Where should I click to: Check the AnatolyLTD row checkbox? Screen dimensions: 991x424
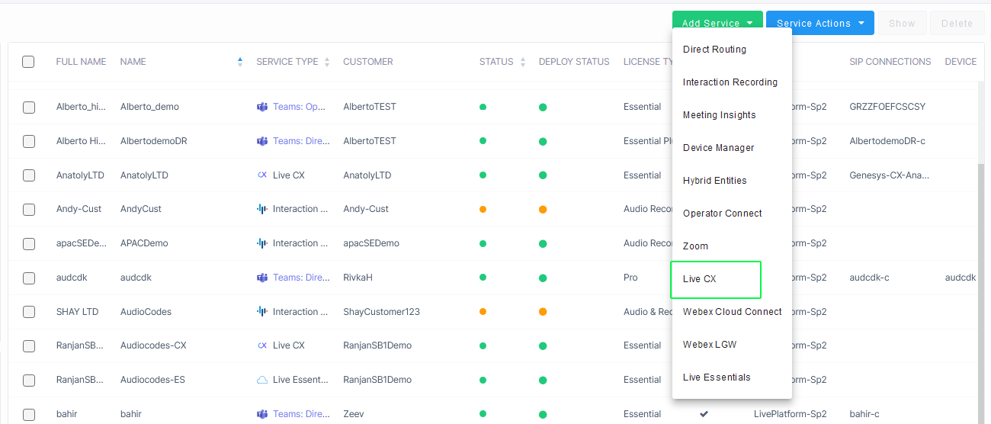(x=29, y=175)
